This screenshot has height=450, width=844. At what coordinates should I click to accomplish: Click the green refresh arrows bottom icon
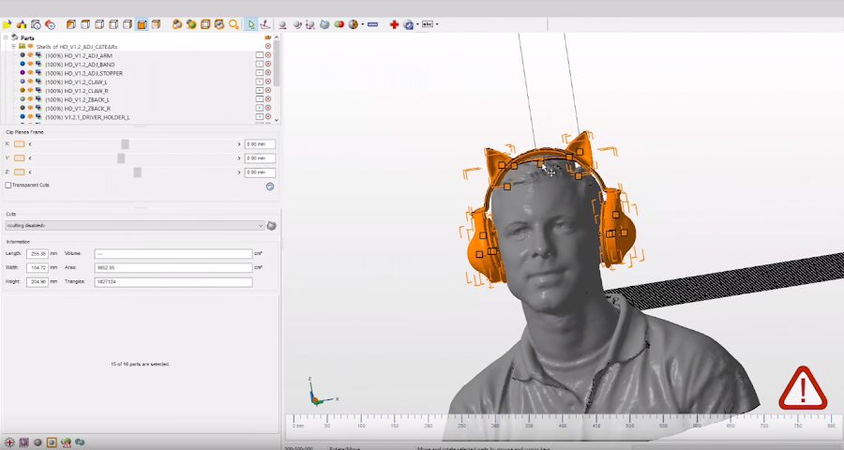point(80,442)
